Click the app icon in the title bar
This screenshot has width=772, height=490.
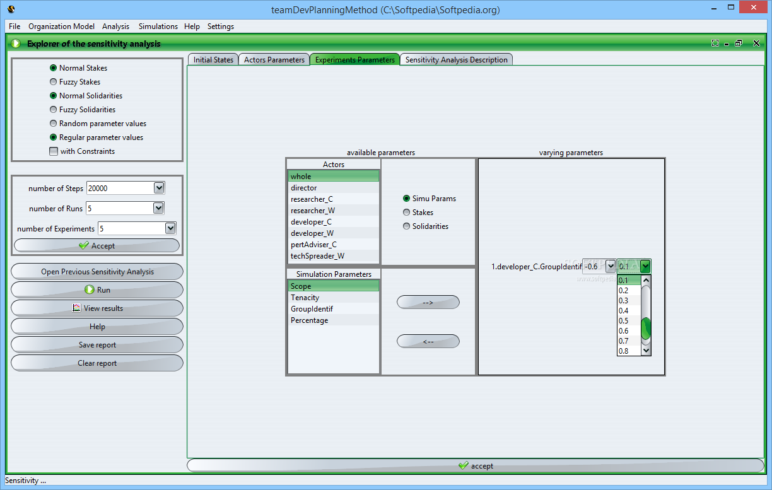click(x=12, y=9)
